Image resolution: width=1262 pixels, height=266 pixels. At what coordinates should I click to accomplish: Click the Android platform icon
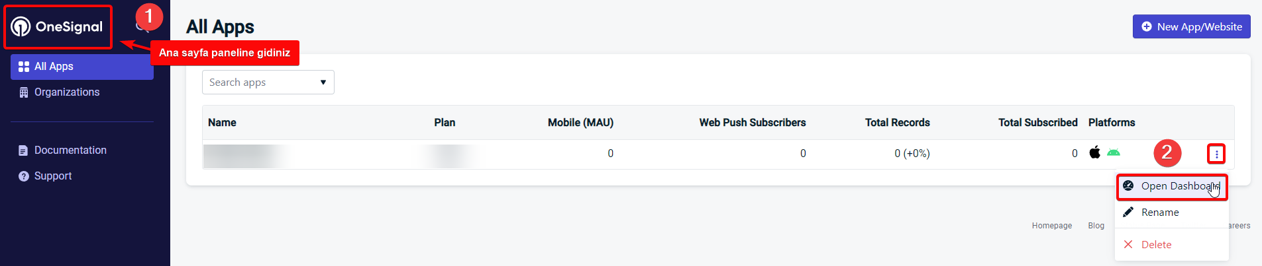click(1114, 152)
